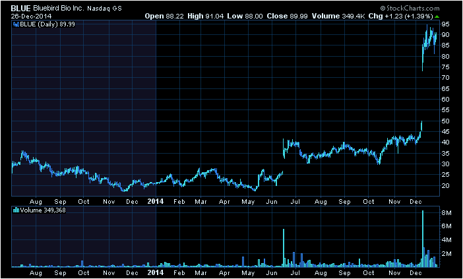Click the 95 price axis label

pos(446,24)
